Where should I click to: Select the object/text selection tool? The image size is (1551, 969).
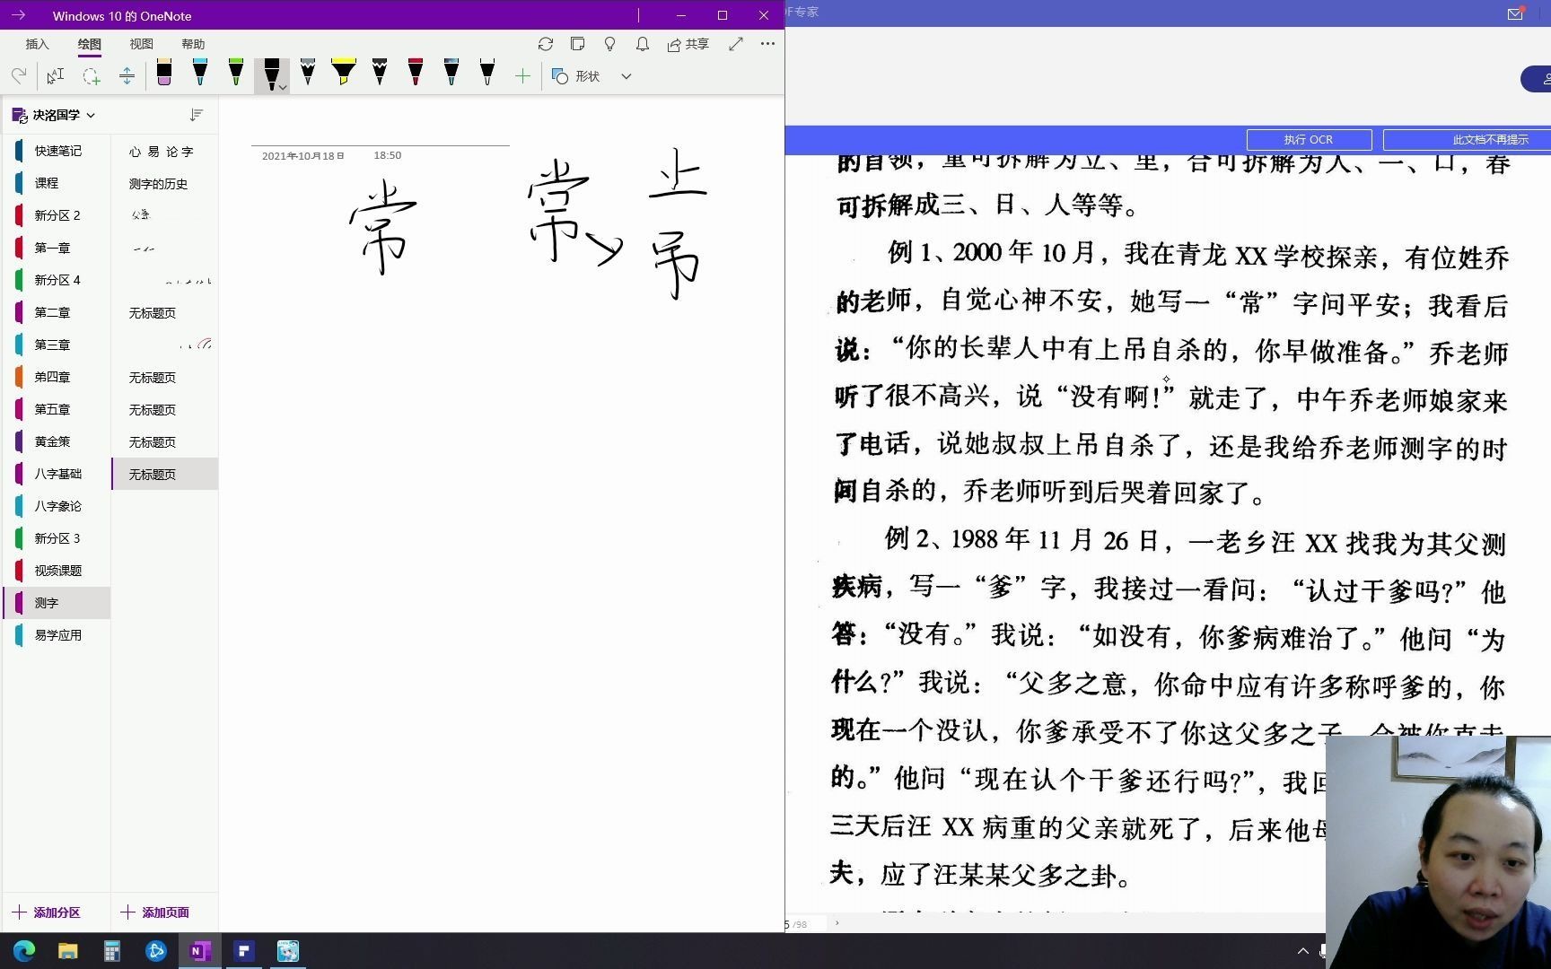tap(56, 76)
